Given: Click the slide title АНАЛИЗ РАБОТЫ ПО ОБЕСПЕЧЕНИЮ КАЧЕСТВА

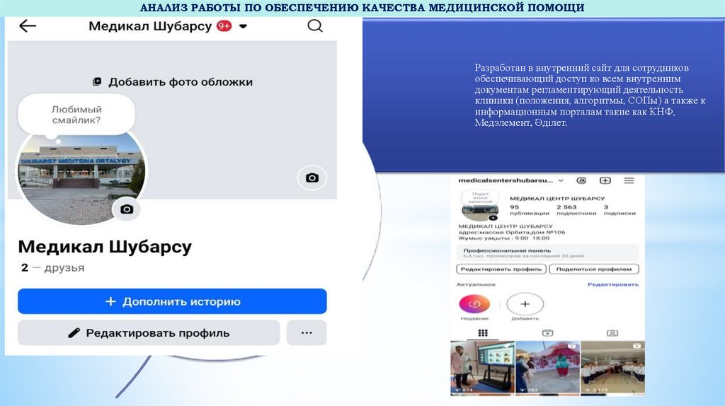Looking at the screenshot, I should pos(362,8).
